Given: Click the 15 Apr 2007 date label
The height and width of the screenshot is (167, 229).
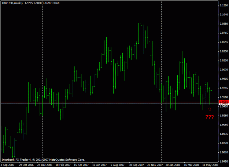Looking at the screenshot, I should (x=81, y=165).
